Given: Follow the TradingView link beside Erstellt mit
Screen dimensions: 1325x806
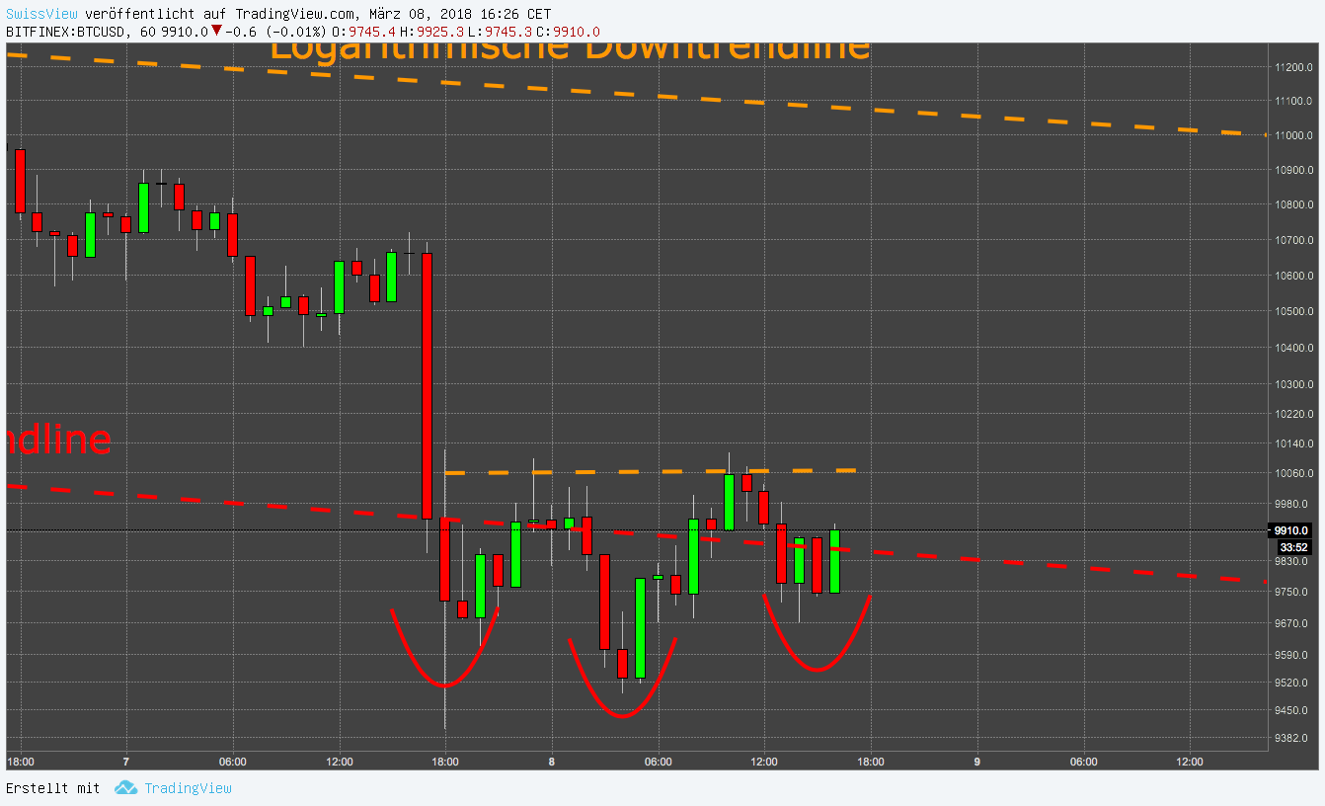Looking at the screenshot, I should click(188, 788).
